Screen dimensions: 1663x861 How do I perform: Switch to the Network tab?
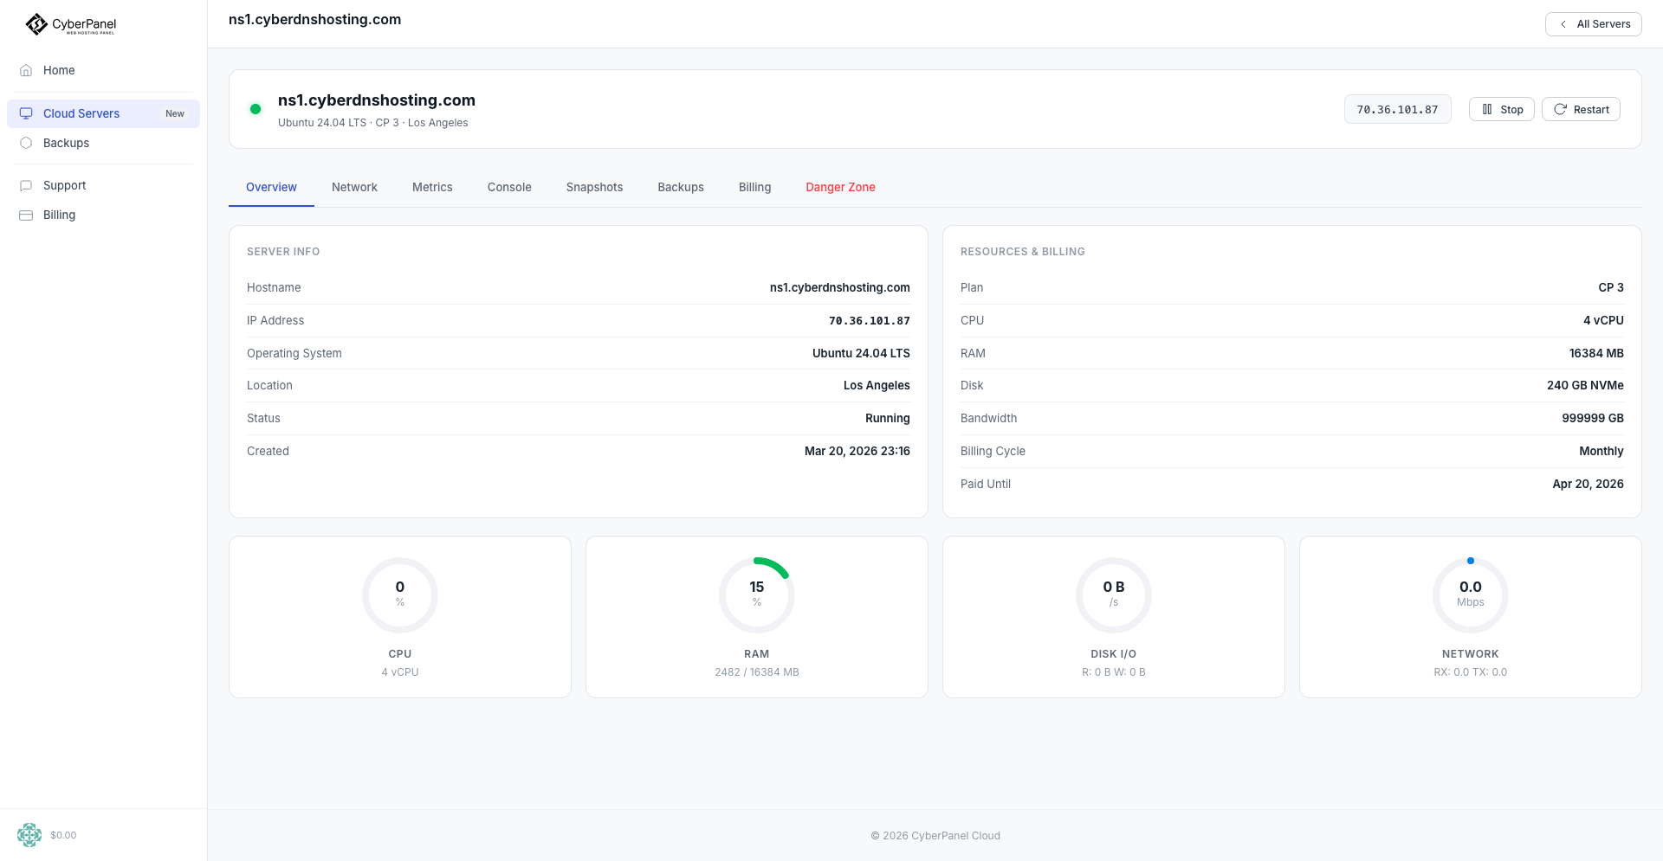tap(354, 187)
